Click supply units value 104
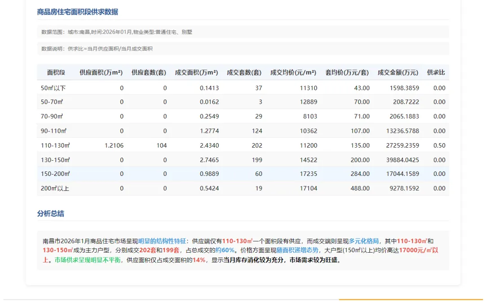 click(162, 145)
